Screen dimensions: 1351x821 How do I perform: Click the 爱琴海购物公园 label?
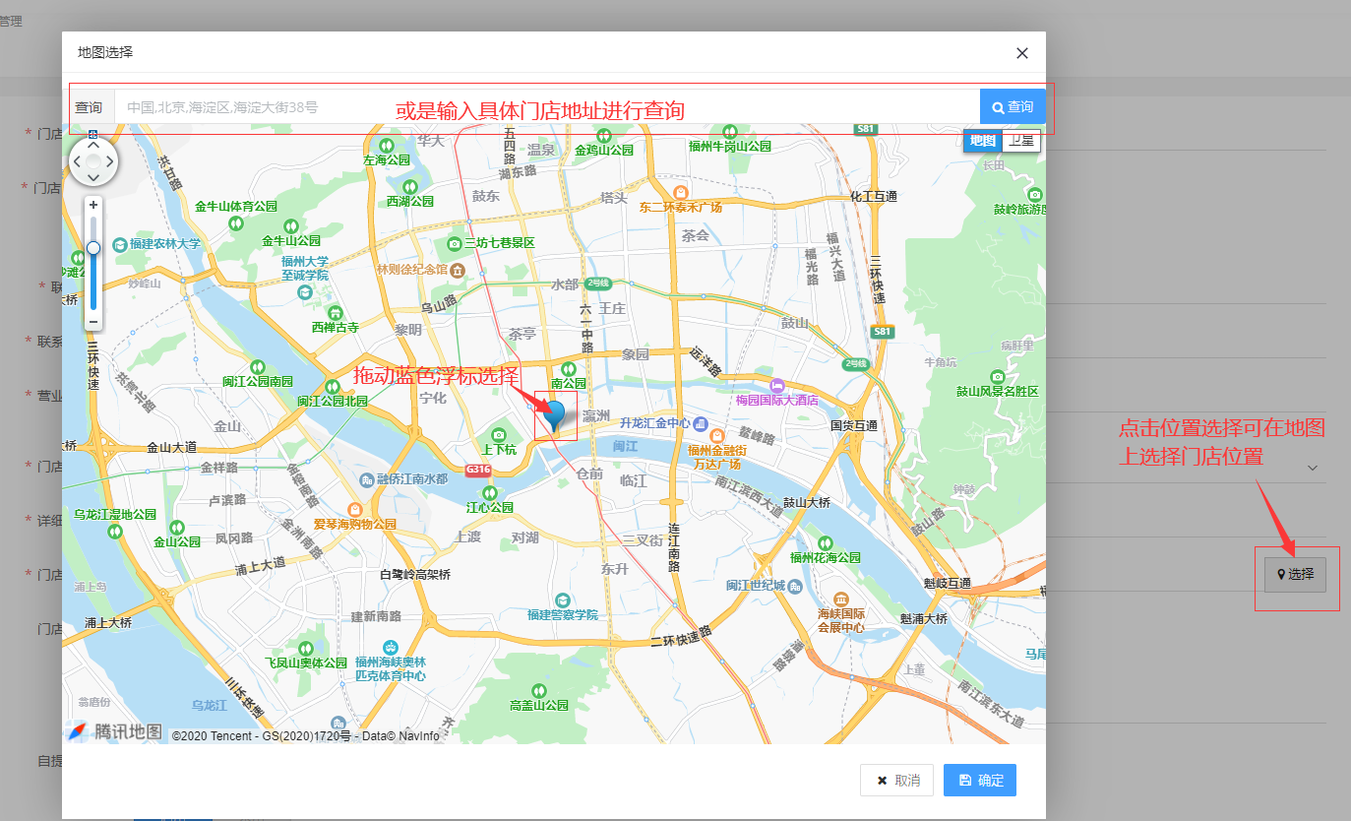pos(354,525)
